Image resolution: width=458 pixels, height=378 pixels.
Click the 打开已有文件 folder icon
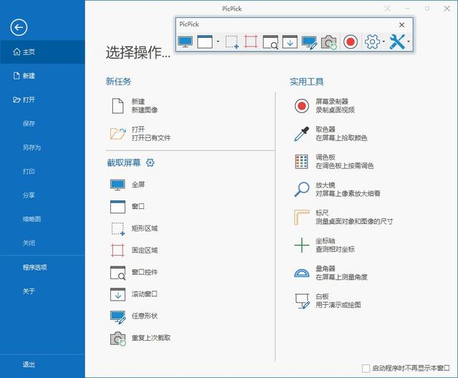coord(117,133)
